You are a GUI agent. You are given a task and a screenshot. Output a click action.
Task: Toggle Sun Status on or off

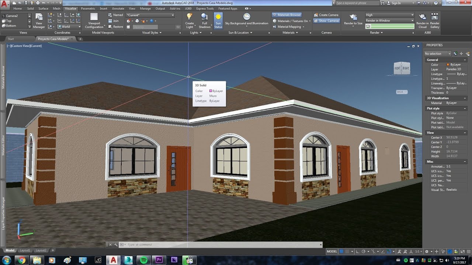coord(218,20)
